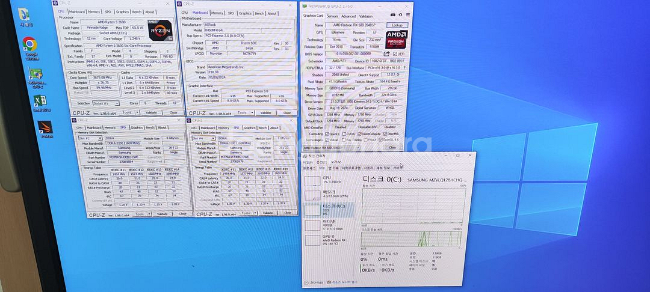The image size is (650, 292).
Task: Expand the Tools dropdown arrow in the Slot #4 window
Action: tap(255, 213)
